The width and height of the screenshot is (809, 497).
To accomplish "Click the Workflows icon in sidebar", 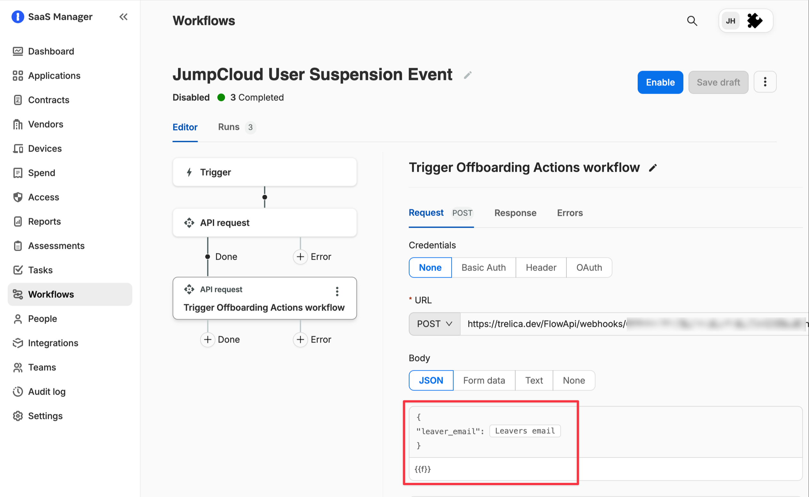I will [x=18, y=295].
